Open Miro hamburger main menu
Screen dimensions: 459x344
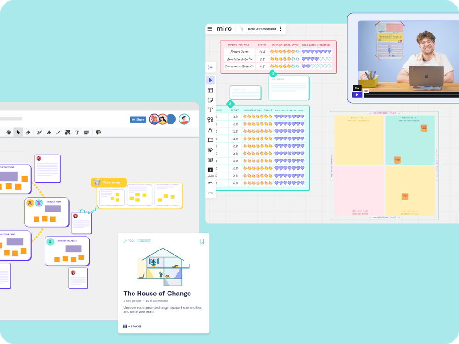click(x=210, y=29)
